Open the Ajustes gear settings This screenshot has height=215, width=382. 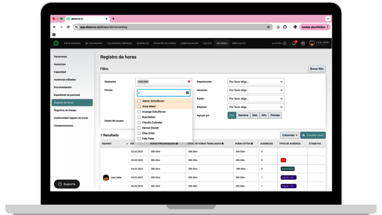point(284,43)
